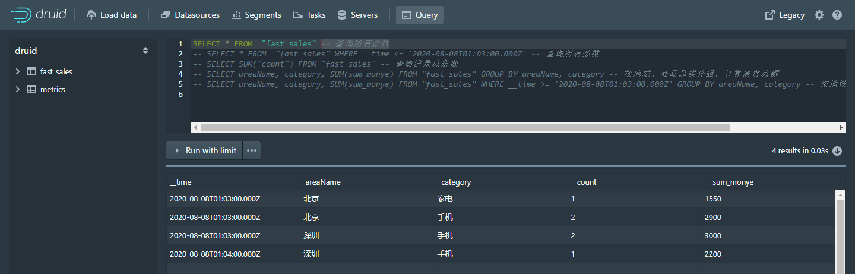This screenshot has height=274, width=855.
Task: Open the druid schema dropdown
Action: coord(145,51)
